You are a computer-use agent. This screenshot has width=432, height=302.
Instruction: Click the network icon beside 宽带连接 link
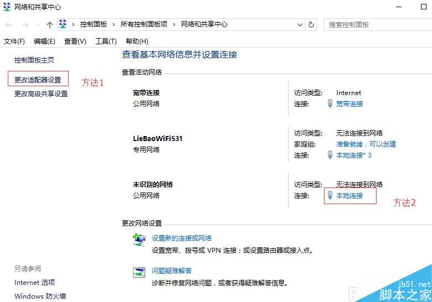pyautogui.click(x=330, y=103)
